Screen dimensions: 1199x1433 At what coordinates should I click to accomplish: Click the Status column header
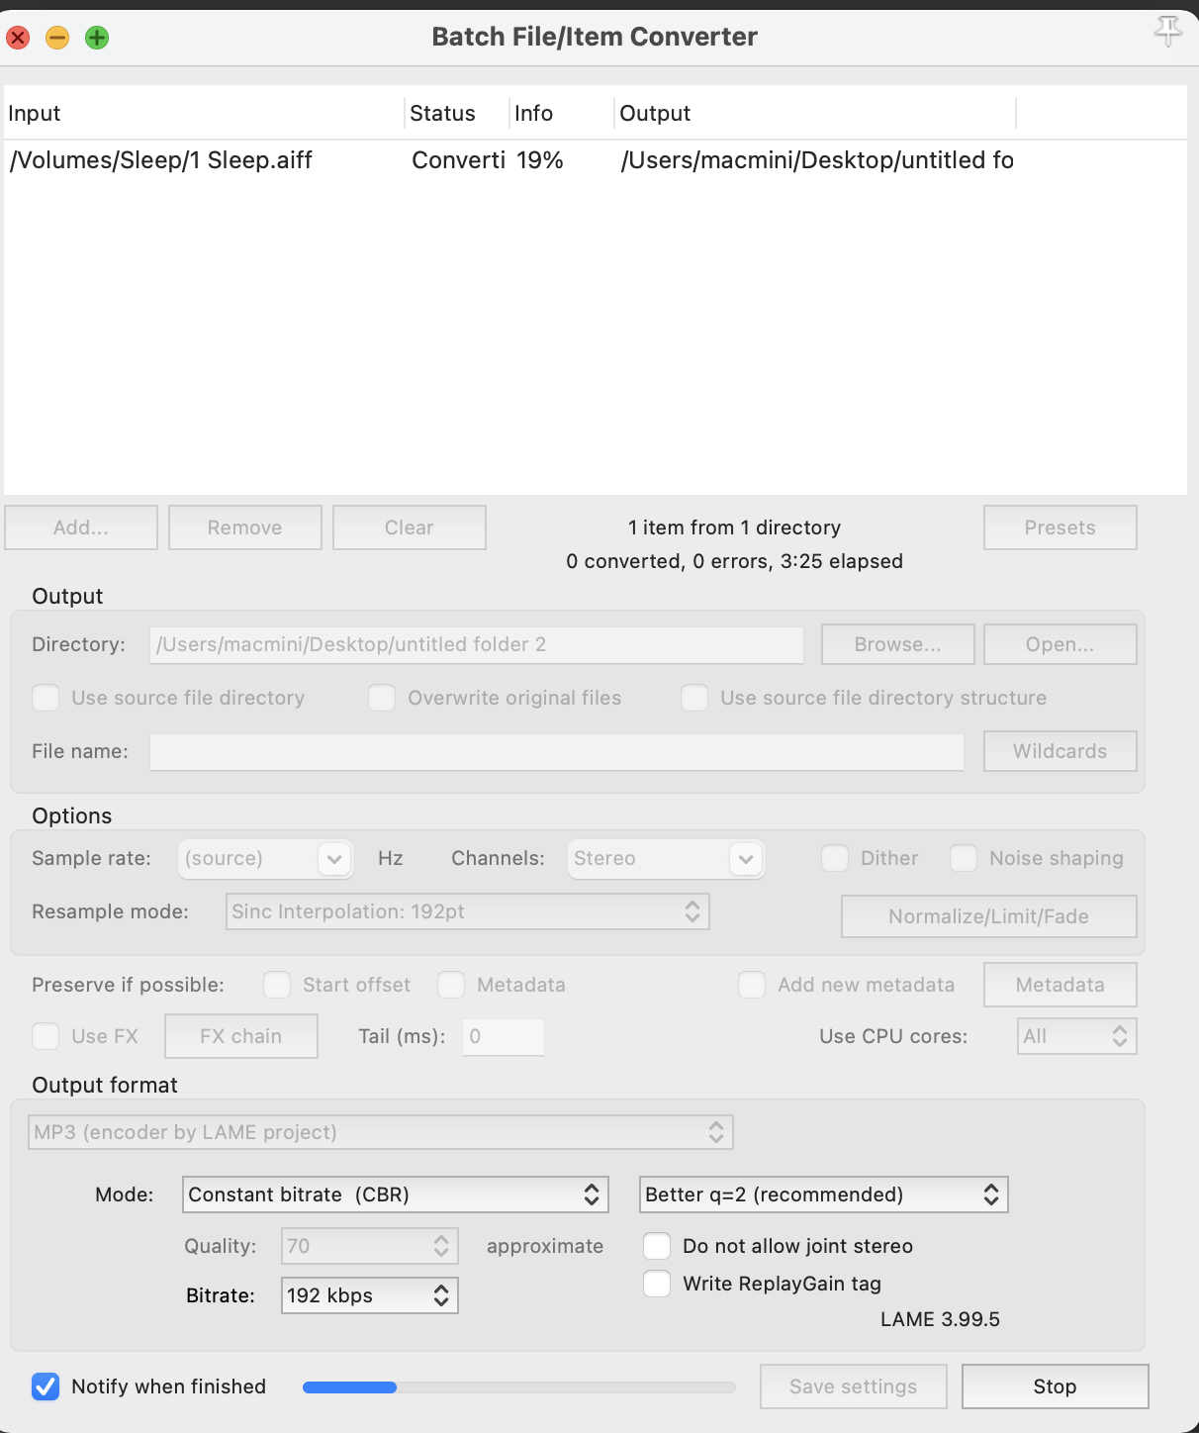pos(456,113)
